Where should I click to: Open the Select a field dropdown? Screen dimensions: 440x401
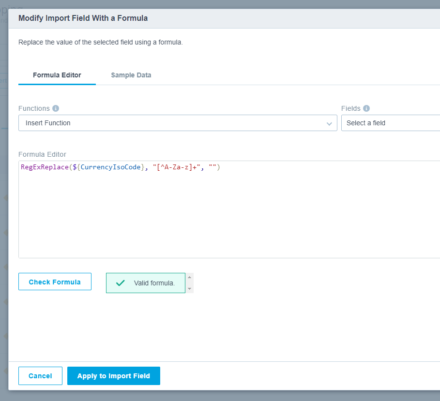(390, 123)
